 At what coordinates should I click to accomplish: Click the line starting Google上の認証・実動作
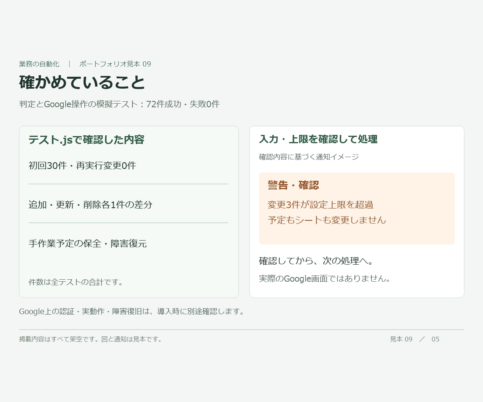click(133, 311)
